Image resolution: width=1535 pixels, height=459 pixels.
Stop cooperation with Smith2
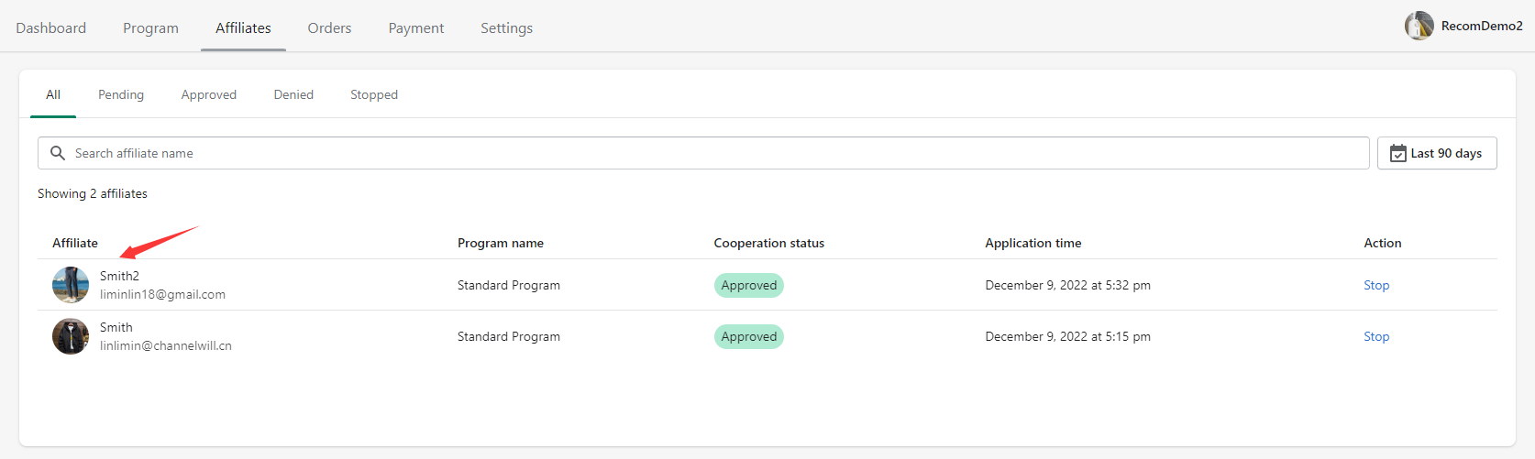coord(1375,285)
